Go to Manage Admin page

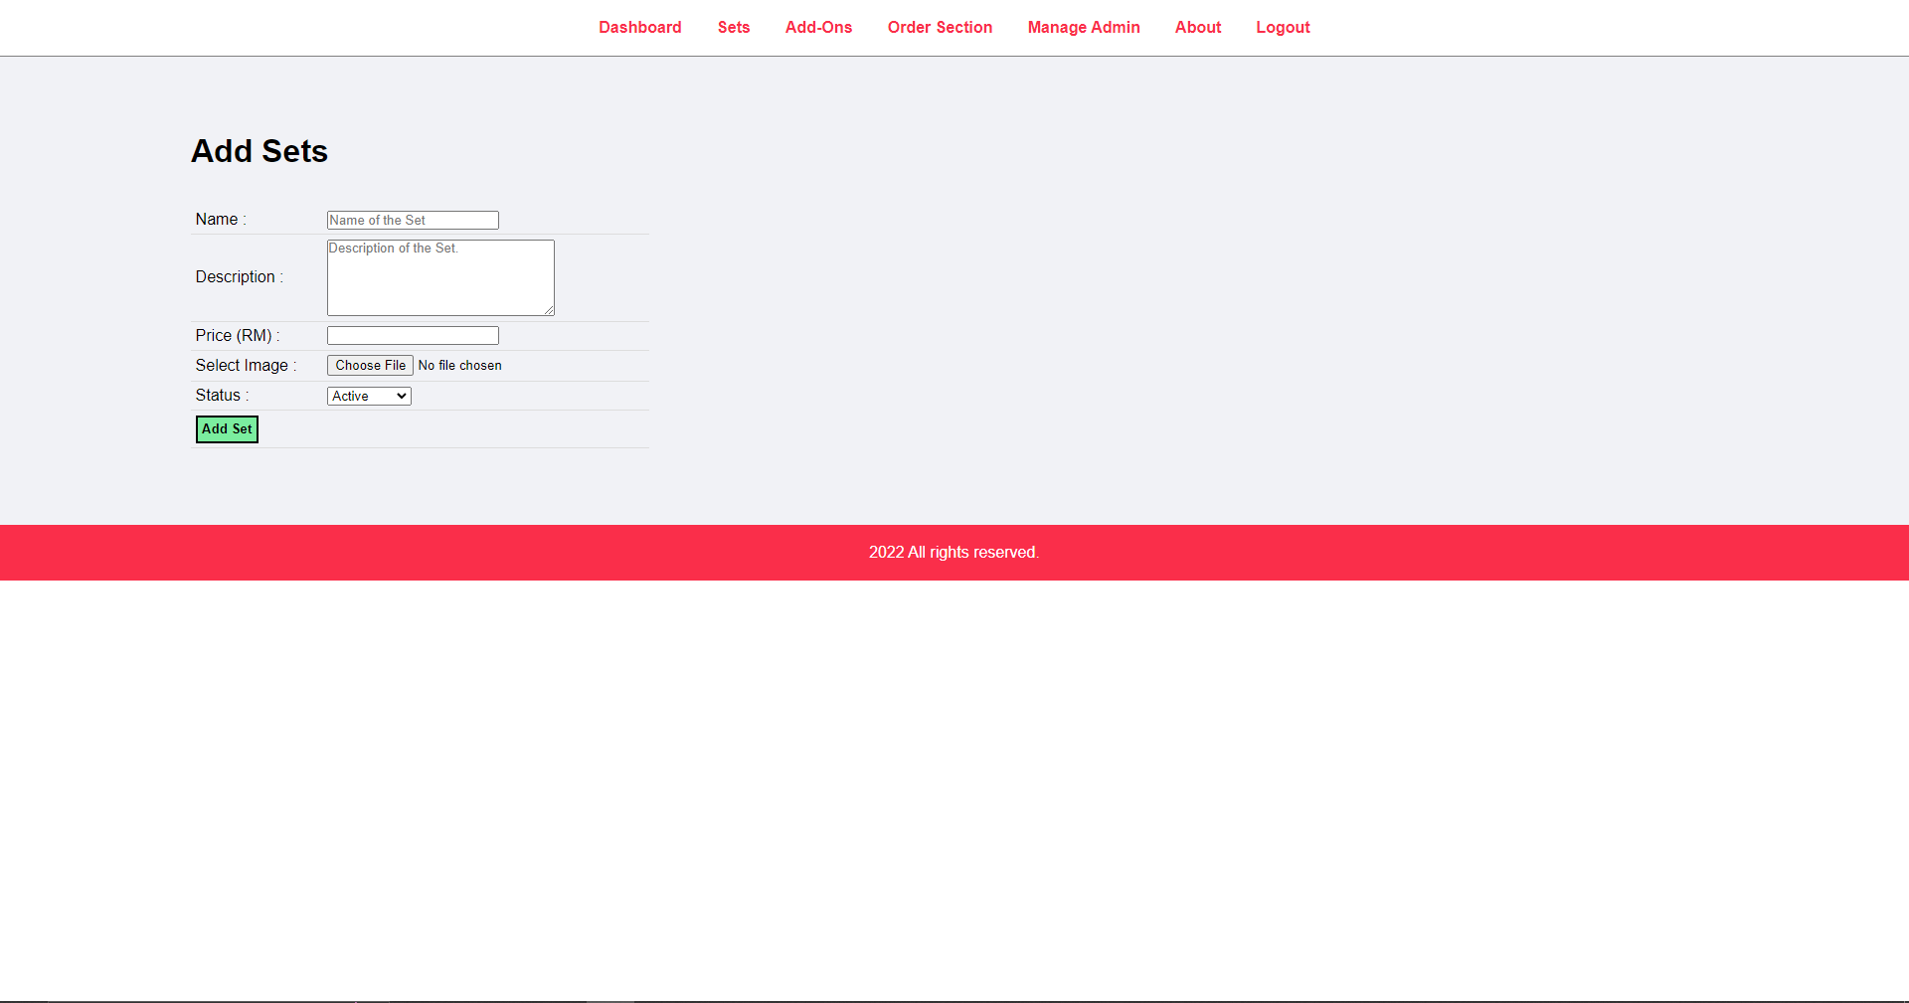(1084, 28)
